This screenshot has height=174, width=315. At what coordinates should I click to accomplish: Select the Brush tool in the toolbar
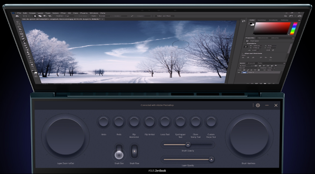pos(24,41)
